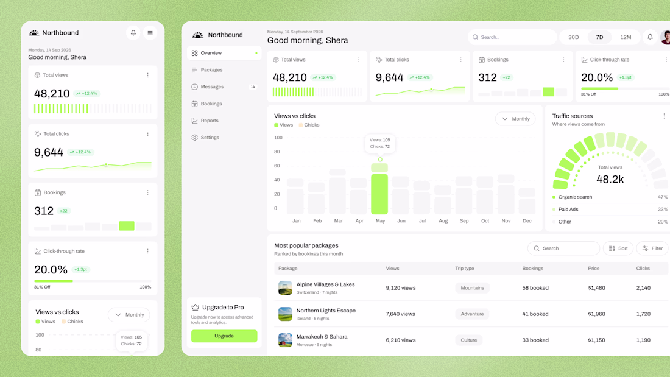The height and width of the screenshot is (377, 670).
Task: Toggle Views legend in mobile chart
Action: (45, 322)
